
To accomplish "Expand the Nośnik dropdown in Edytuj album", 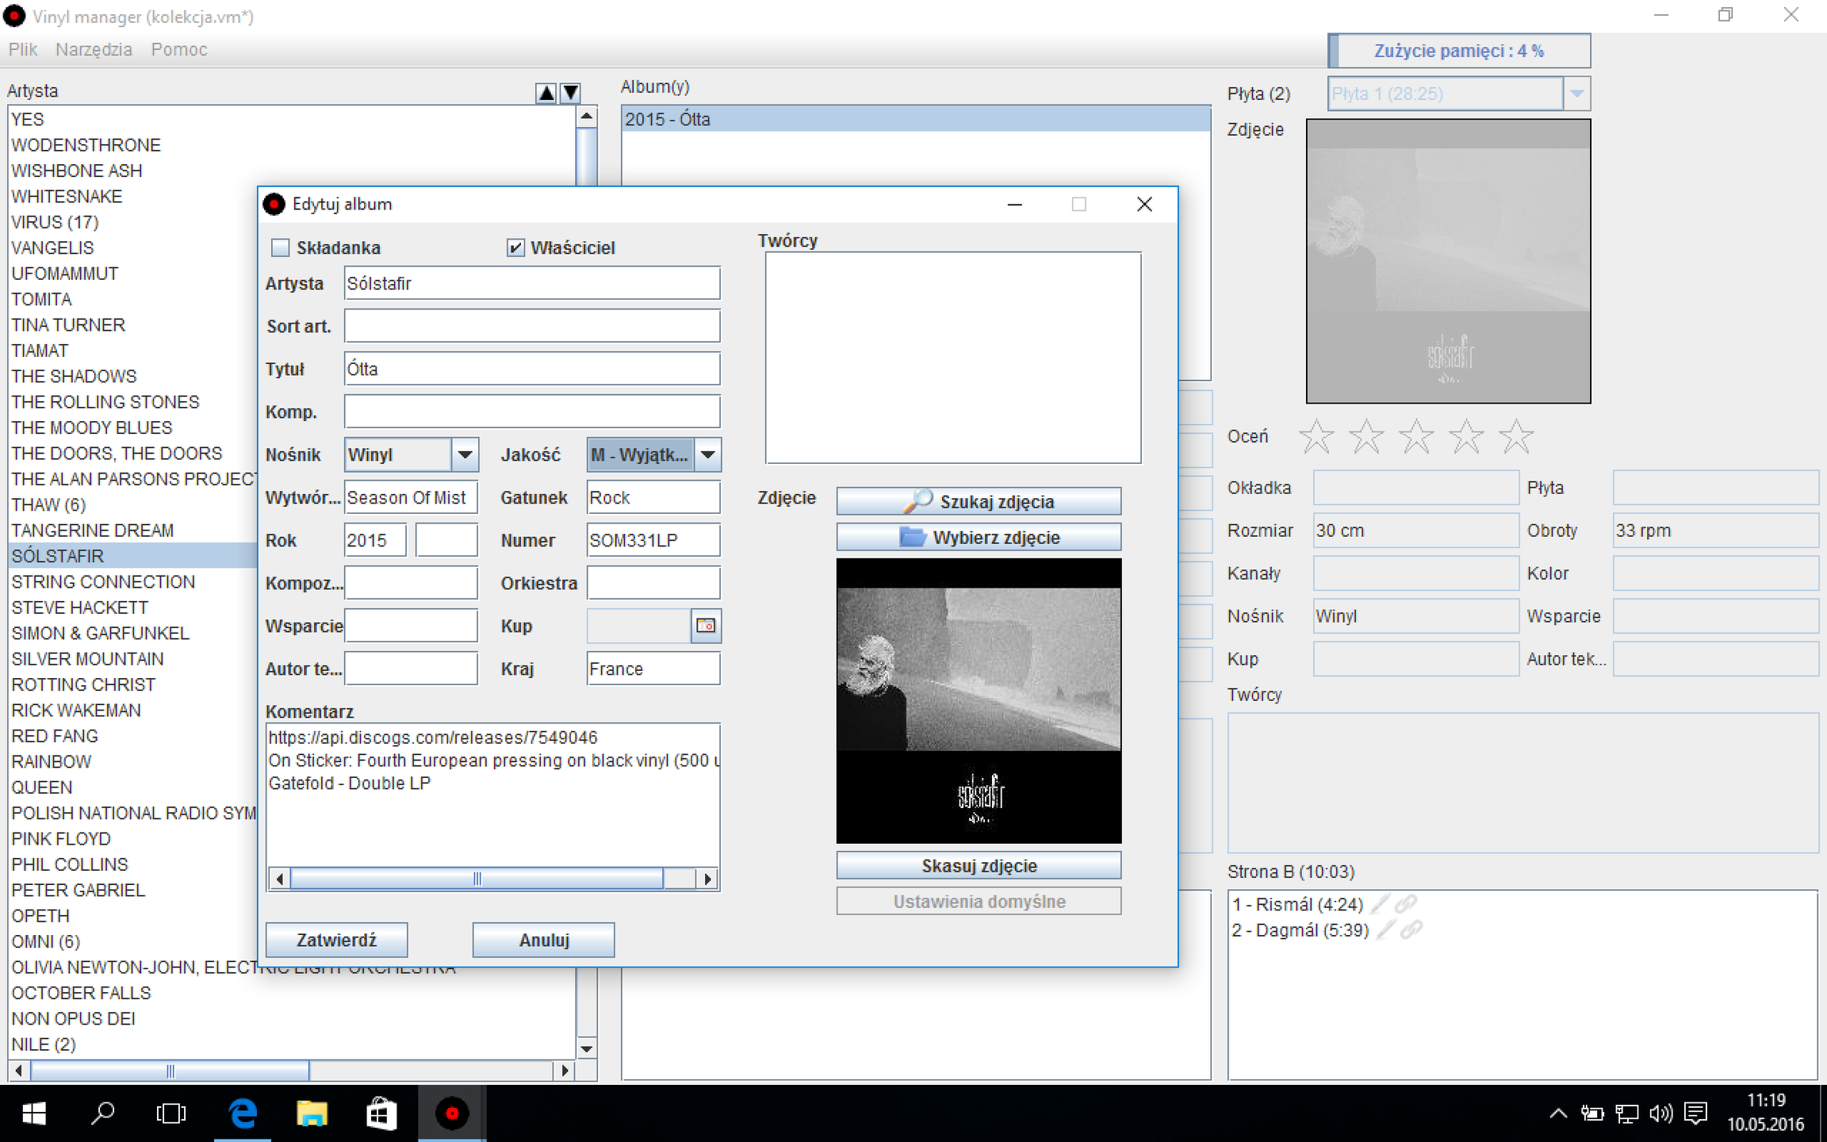I will click(x=465, y=454).
